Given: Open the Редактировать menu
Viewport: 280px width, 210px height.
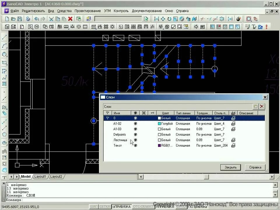Looking at the screenshot, I should point(33,11).
